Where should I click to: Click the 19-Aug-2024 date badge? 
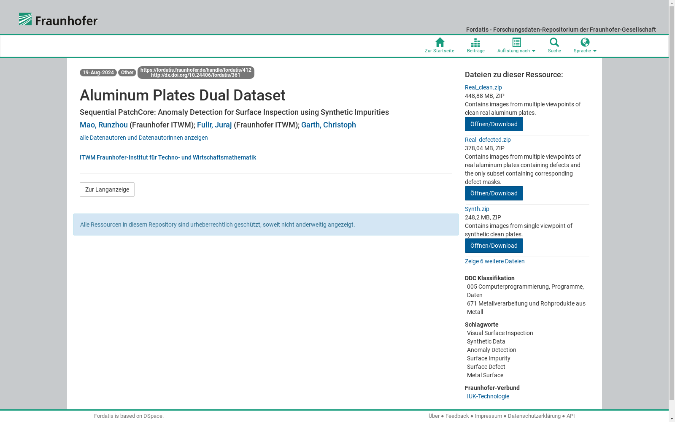click(x=98, y=73)
